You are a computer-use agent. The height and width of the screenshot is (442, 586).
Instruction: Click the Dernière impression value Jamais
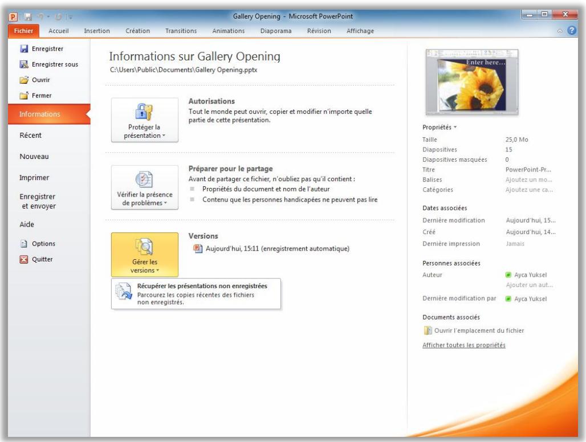tap(515, 244)
